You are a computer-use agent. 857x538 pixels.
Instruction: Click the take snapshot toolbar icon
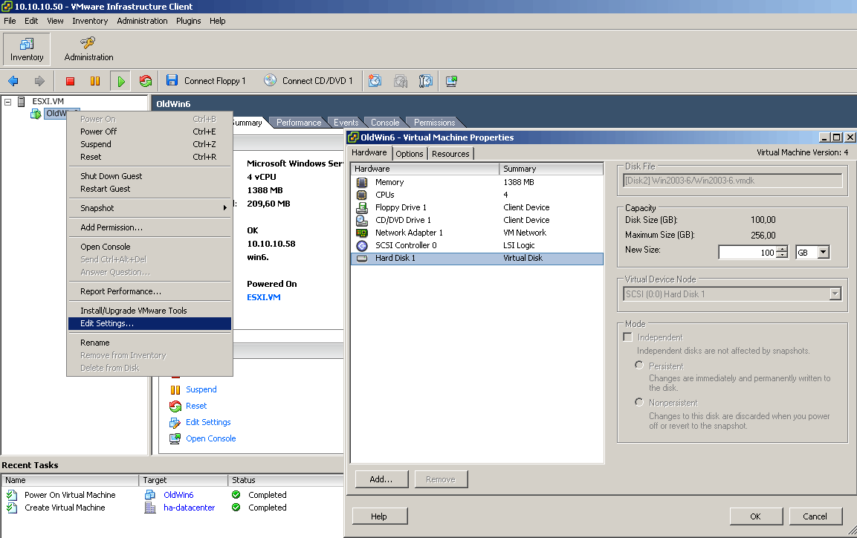(375, 82)
